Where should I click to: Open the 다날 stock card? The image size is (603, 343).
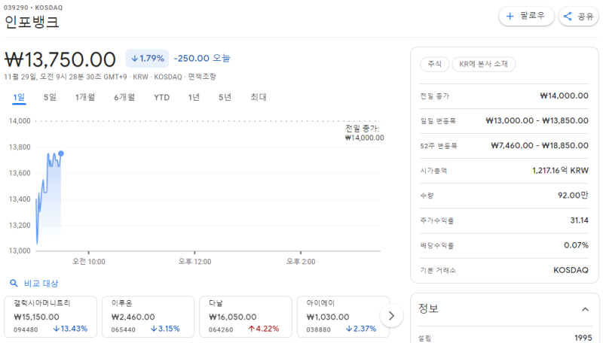(246, 317)
